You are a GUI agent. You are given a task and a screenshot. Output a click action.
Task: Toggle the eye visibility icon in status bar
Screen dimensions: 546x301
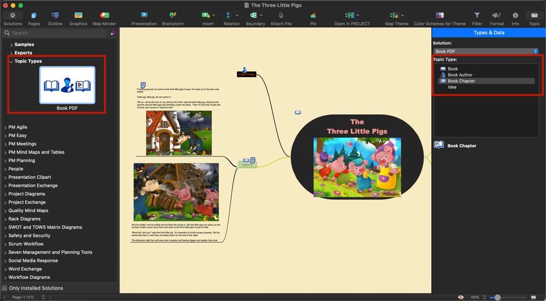[461, 297]
